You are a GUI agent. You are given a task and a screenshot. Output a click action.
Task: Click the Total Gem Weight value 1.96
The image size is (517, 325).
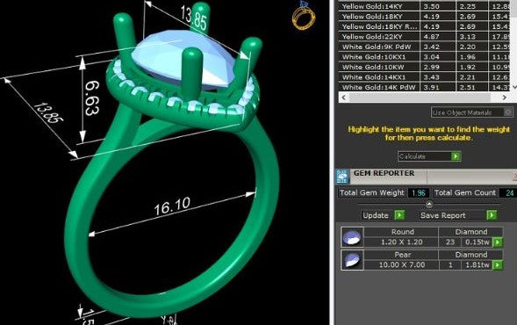(419, 192)
